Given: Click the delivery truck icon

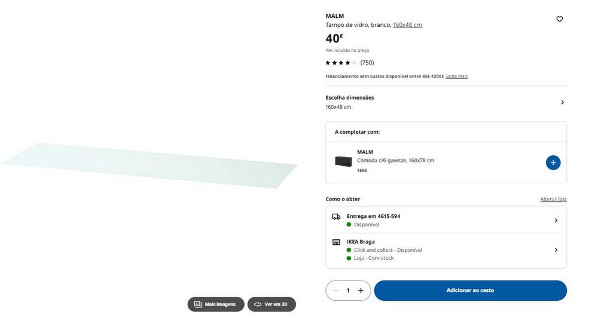Looking at the screenshot, I should (336, 217).
